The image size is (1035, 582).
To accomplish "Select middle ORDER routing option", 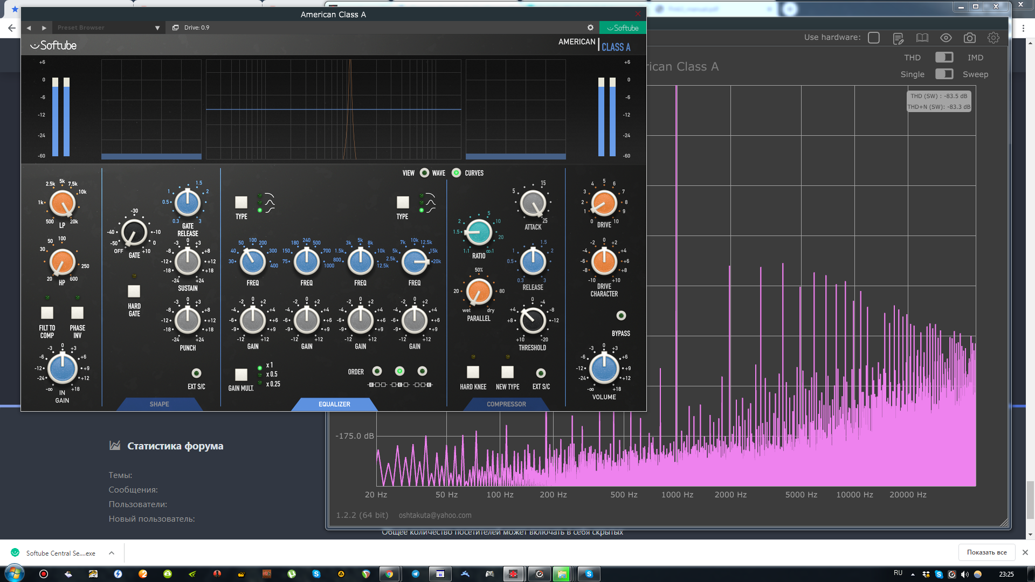I will [x=399, y=371].
